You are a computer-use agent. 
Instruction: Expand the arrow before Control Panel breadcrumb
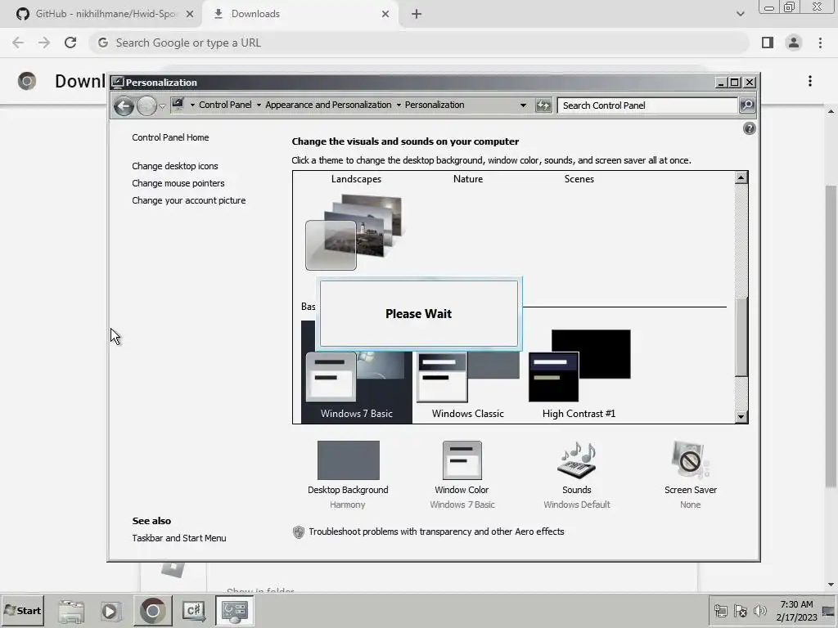(192, 105)
